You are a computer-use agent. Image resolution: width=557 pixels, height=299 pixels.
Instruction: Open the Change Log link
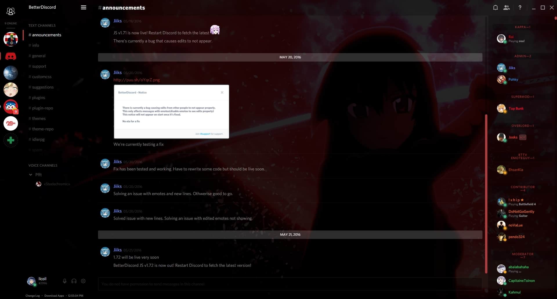32,296
